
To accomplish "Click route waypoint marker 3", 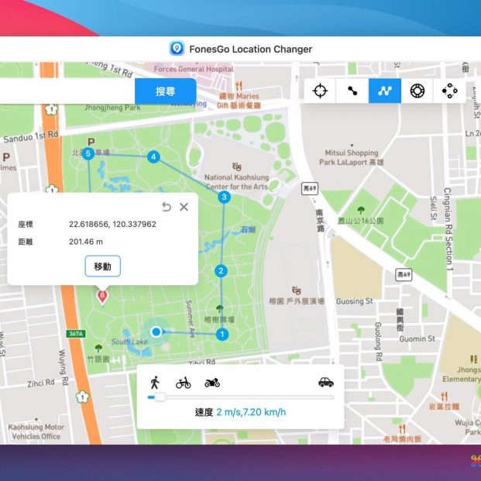I will click(x=224, y=198).
